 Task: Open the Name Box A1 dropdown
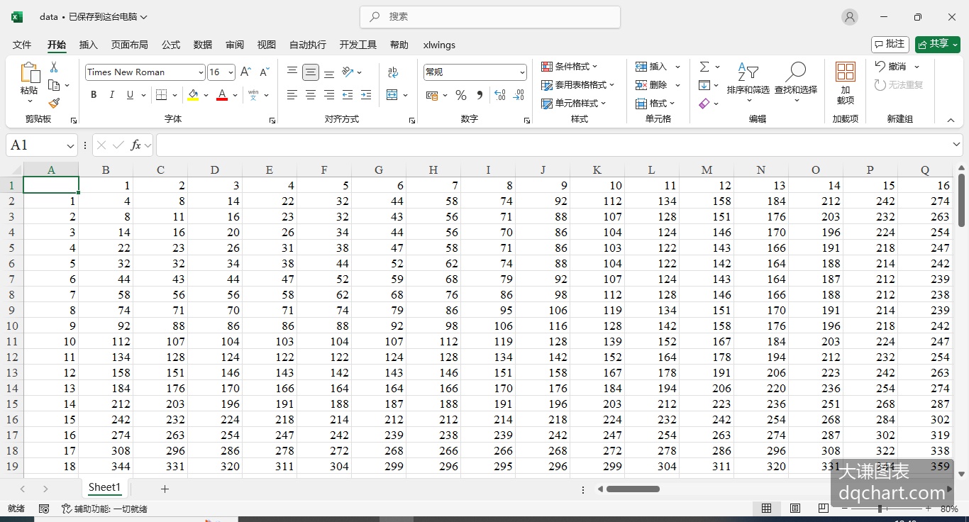[x=70, y=145]
